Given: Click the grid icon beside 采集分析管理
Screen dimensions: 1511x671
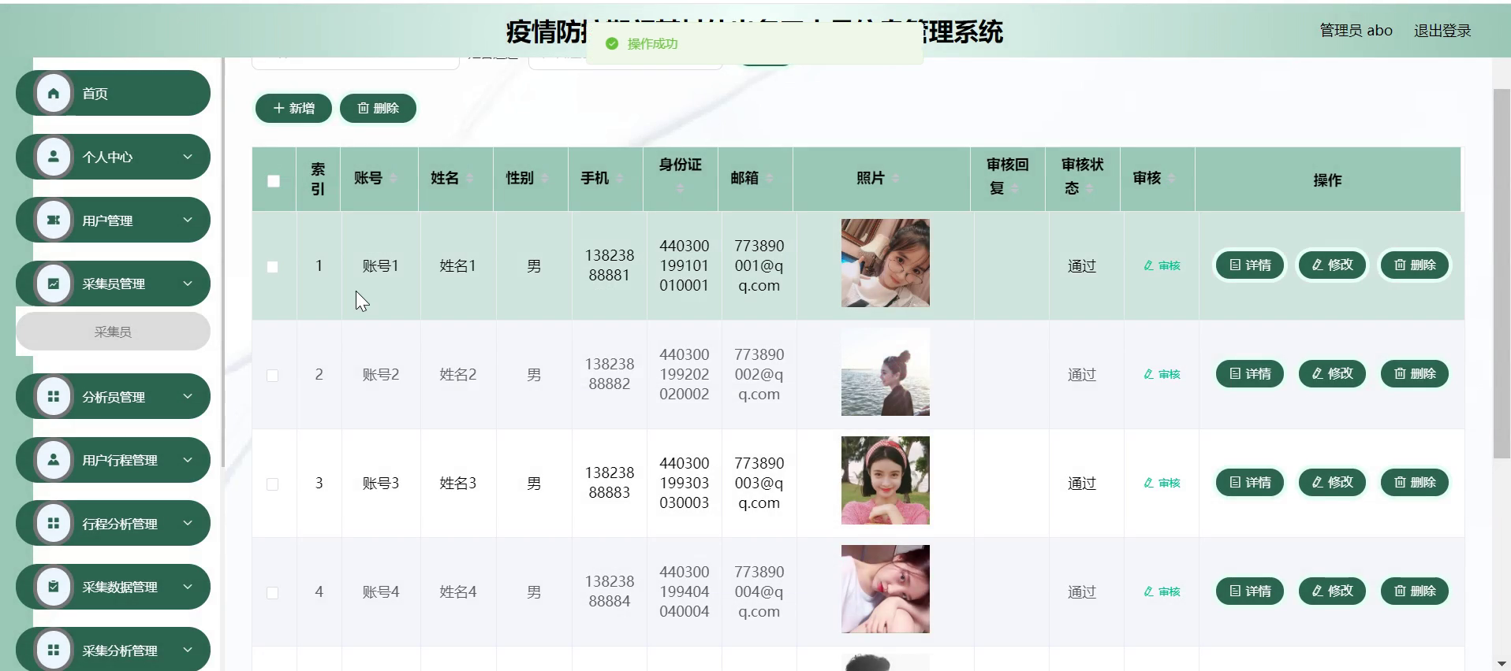Looking at the screenshot, I should tap(54, 651).
